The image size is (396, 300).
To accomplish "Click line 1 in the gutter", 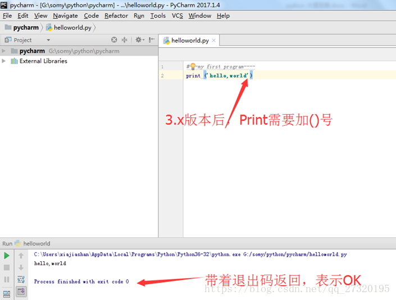I will (x=162, y=67).
